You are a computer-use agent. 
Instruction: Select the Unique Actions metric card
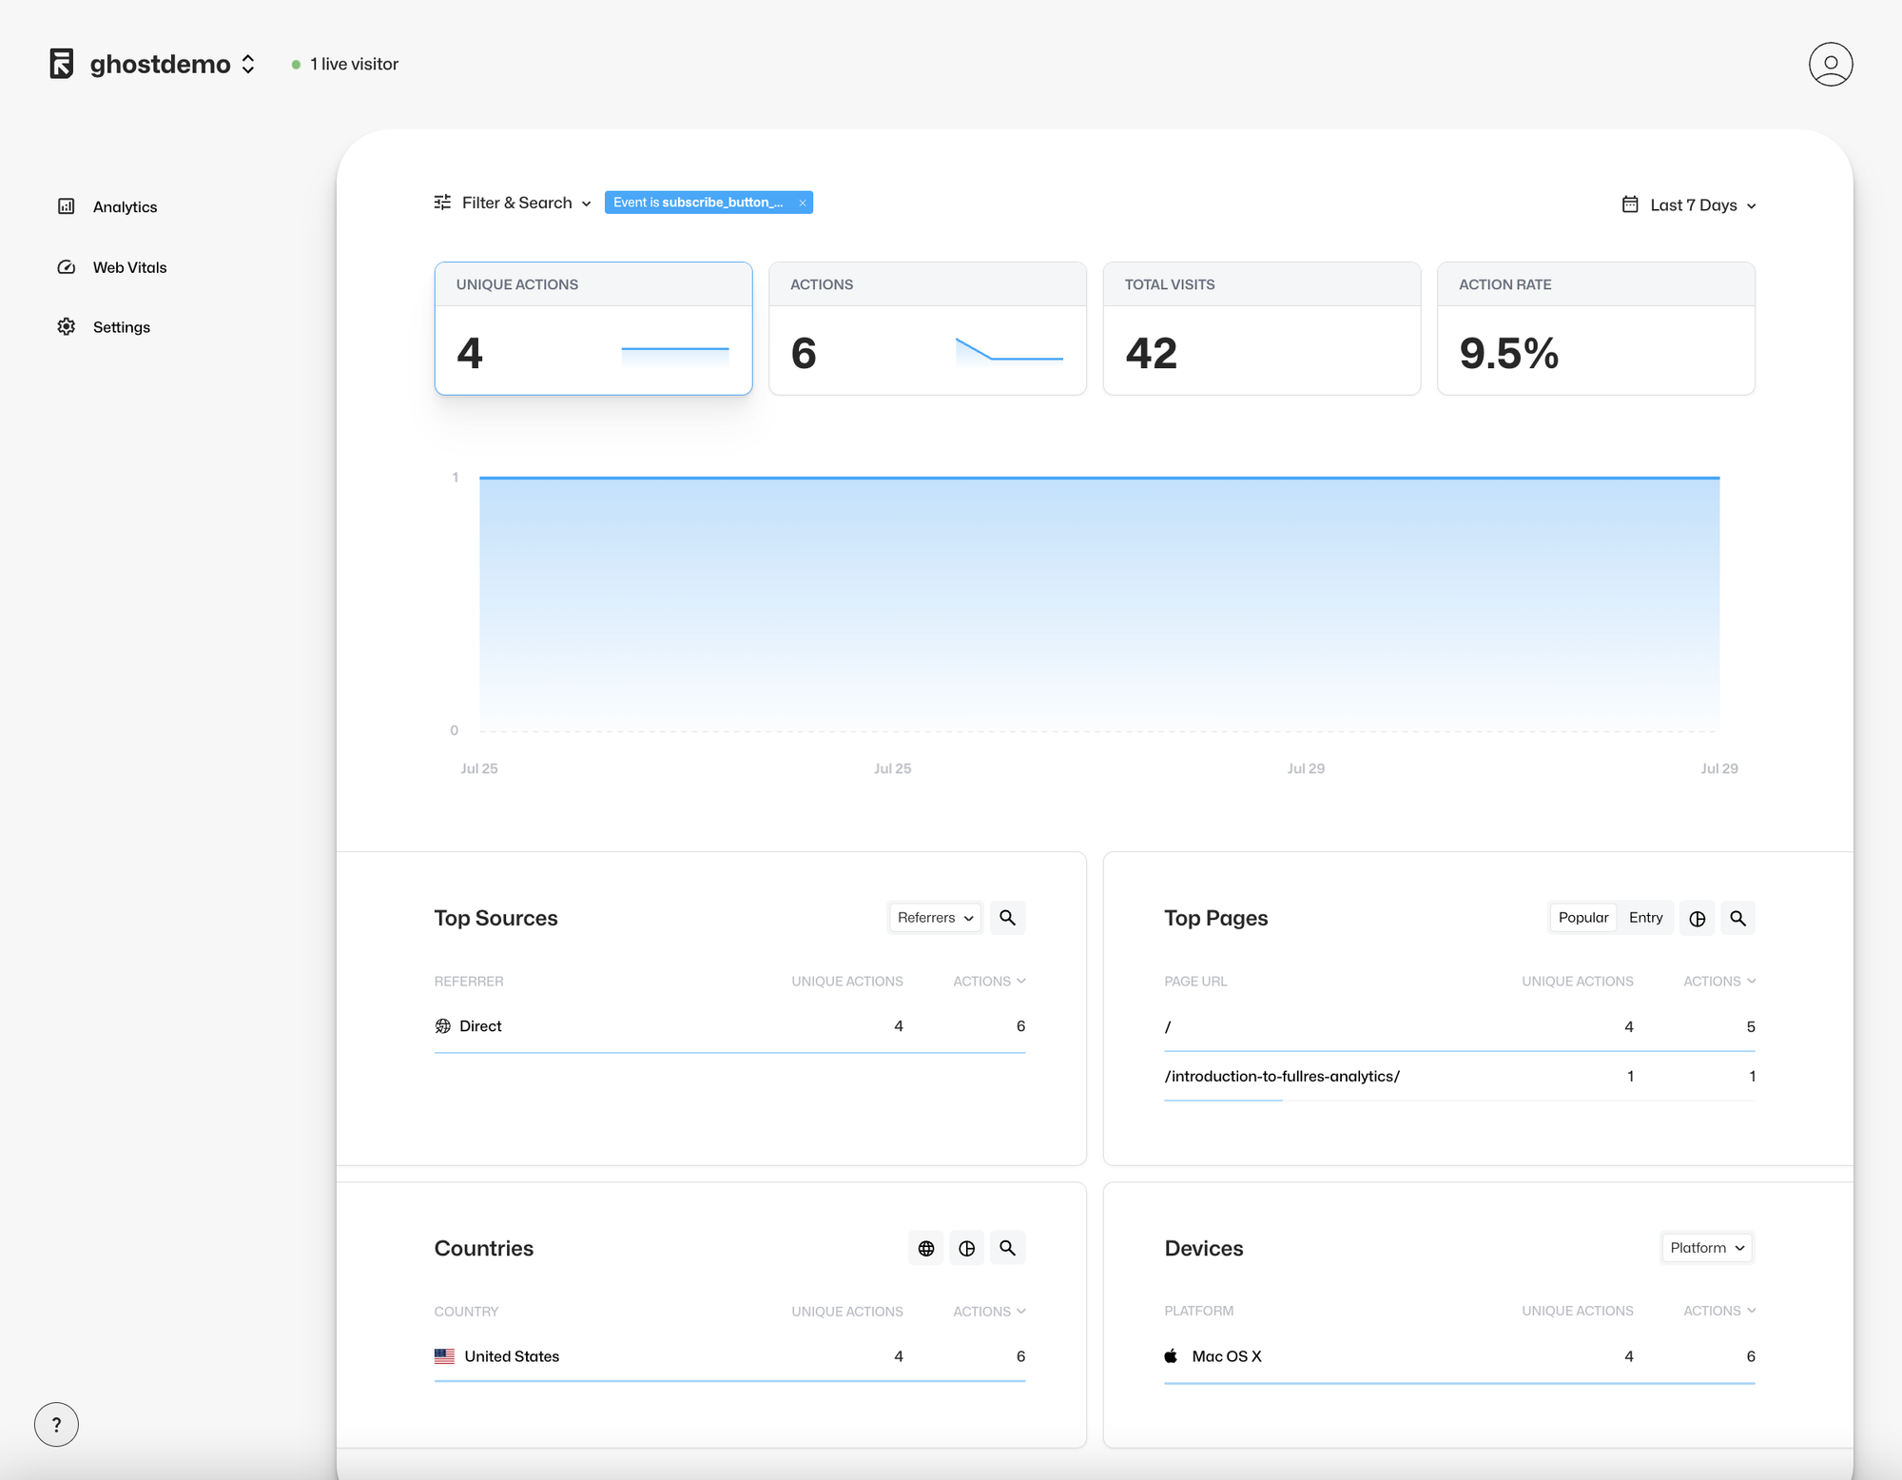[592, 328]
